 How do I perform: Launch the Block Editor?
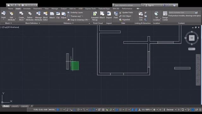pyautogui.click(x=45, y=16)
